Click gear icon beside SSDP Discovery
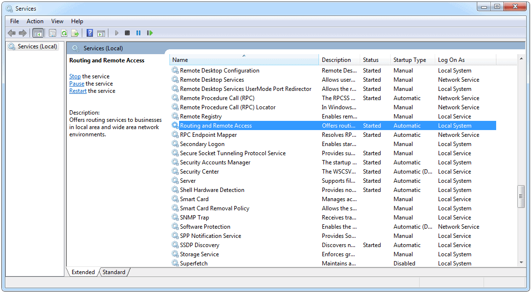531x293 pixels. pyautogui.click(x=175, y=245)
